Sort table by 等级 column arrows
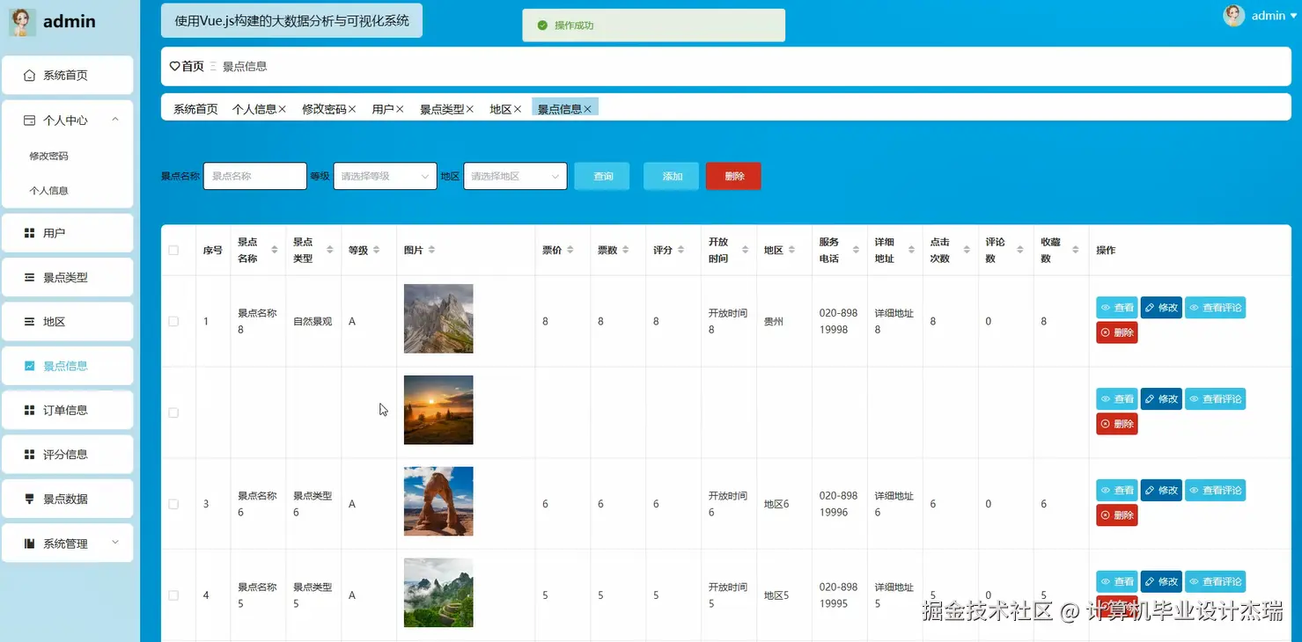1302x642 pixels. coord(377,251)
